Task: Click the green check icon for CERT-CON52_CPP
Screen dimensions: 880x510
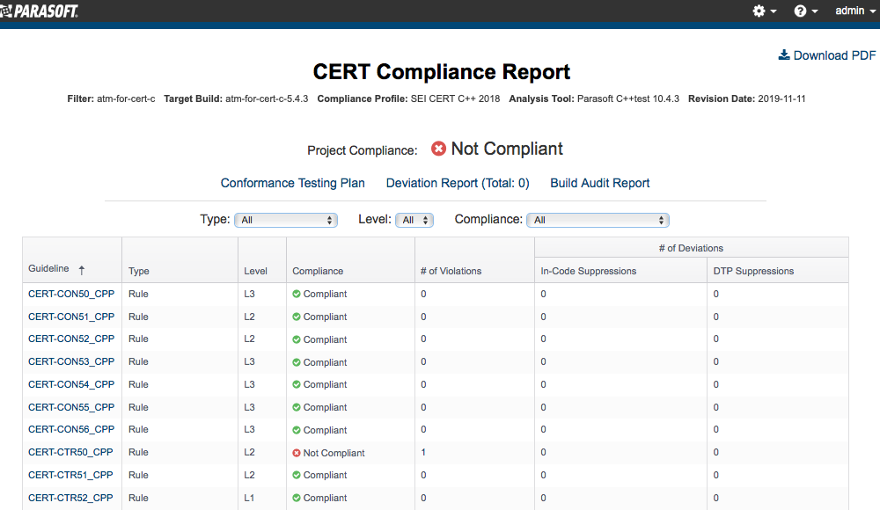Action: 297,339
